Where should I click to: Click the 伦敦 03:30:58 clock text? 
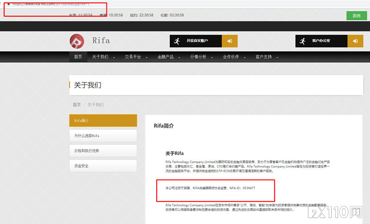coord(172,15)
